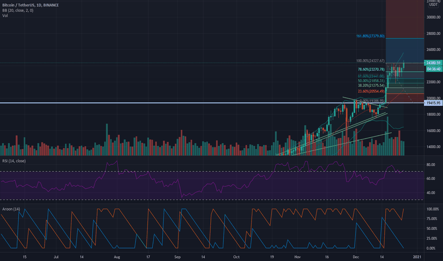
Task: Click the 38.20%(21275.54) Fibonacci level
Action: pyautogui.click(x=371, y=85)
